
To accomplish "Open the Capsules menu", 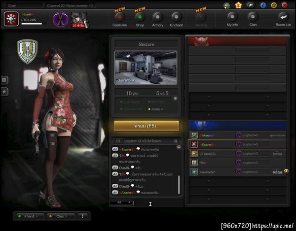I will pos(120,19).
